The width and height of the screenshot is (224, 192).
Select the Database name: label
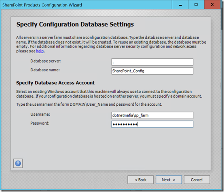pyautogui.click(x=45, y=70)
